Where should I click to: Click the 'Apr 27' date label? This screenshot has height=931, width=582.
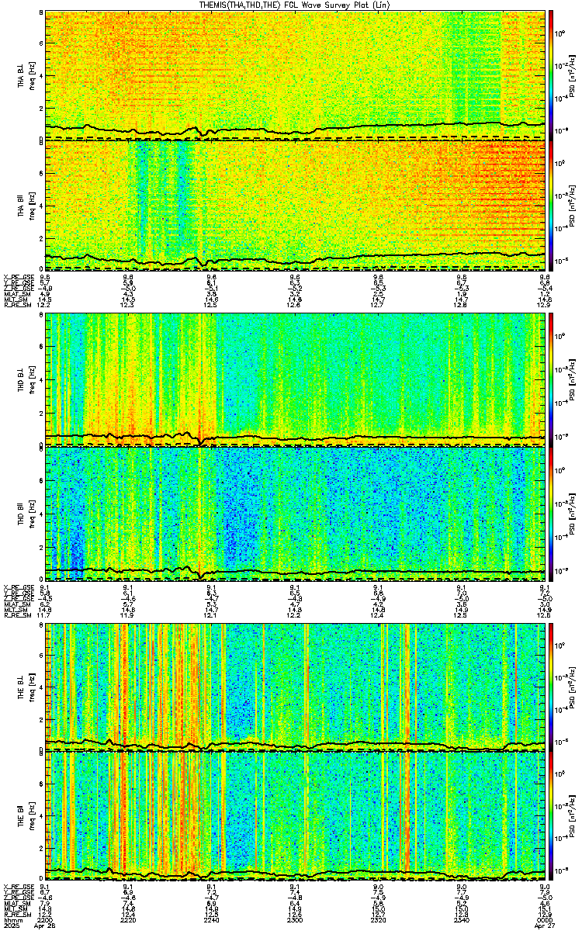pos(546,926)
